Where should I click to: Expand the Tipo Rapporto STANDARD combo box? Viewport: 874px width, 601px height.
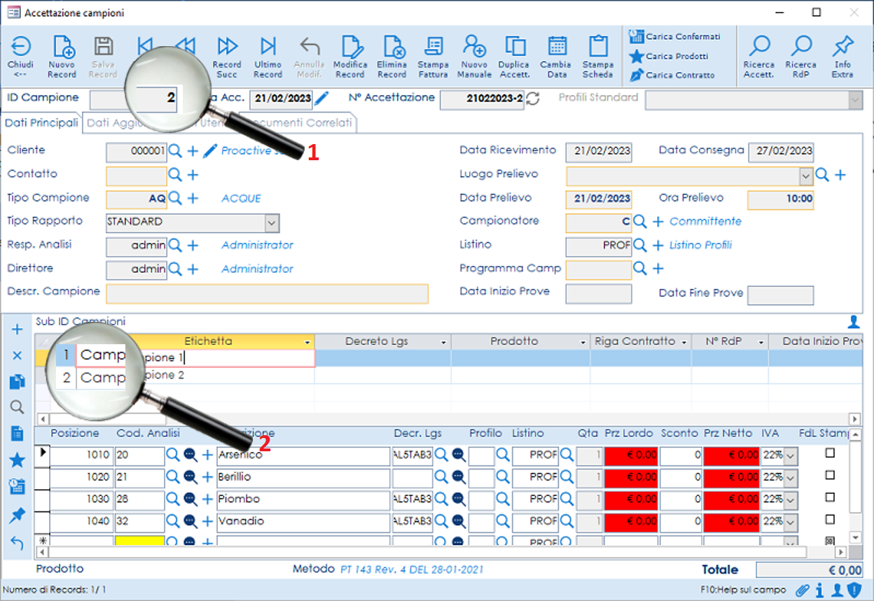pyautogui.click(x=272, y=223)
